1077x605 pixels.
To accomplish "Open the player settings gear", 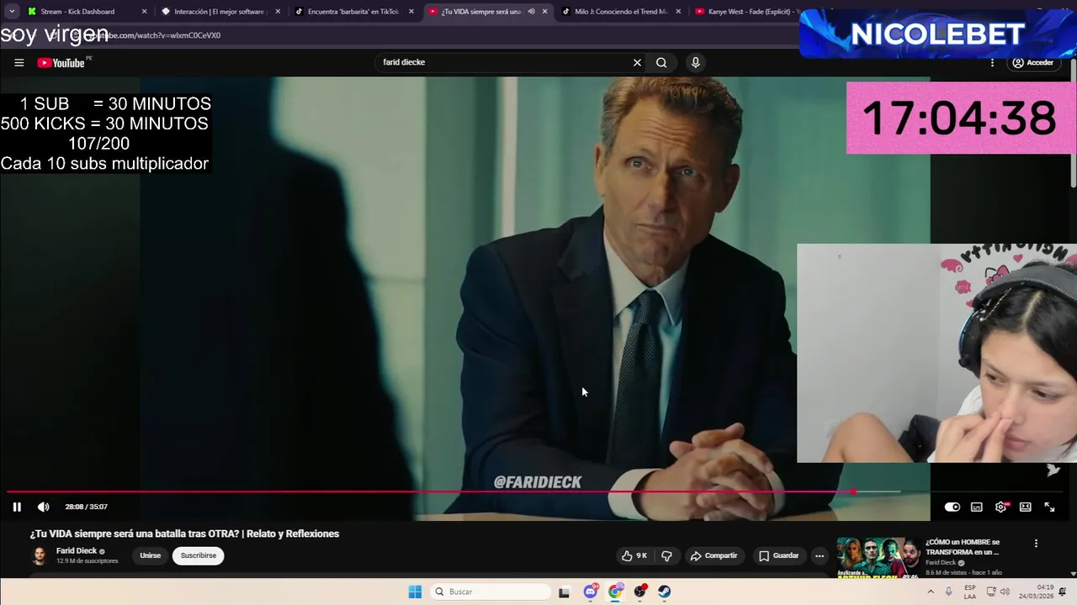I will click(1000, 507).
